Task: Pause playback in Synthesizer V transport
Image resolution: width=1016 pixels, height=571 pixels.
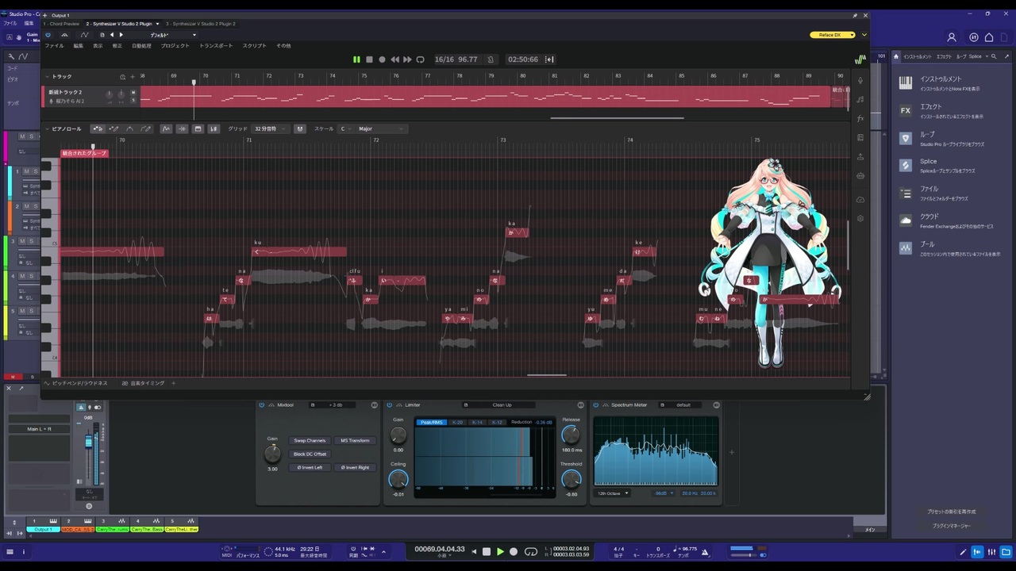Action: coord(356,59)
